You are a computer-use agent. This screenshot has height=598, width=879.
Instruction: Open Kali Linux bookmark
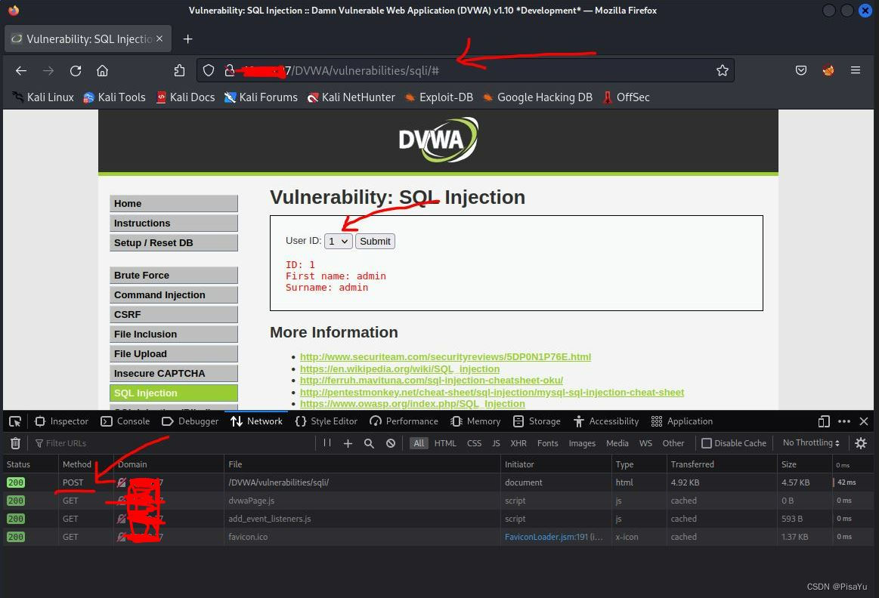pos(44,97)
